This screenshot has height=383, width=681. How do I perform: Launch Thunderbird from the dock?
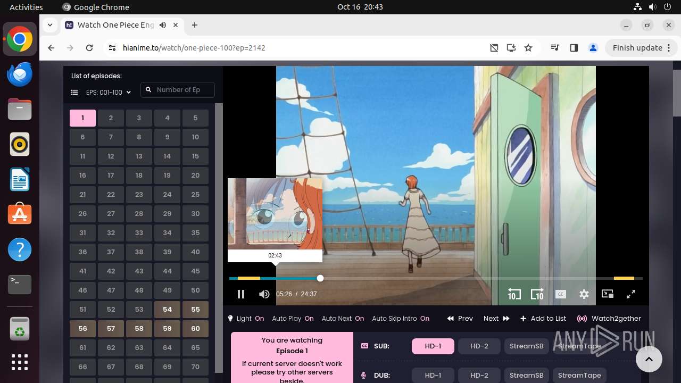click(x=20, y=74)
